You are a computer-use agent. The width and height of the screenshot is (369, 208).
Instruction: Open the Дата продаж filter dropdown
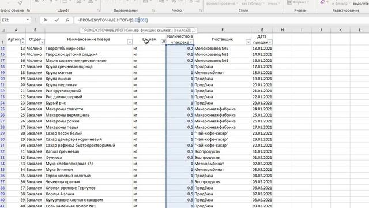270,42
